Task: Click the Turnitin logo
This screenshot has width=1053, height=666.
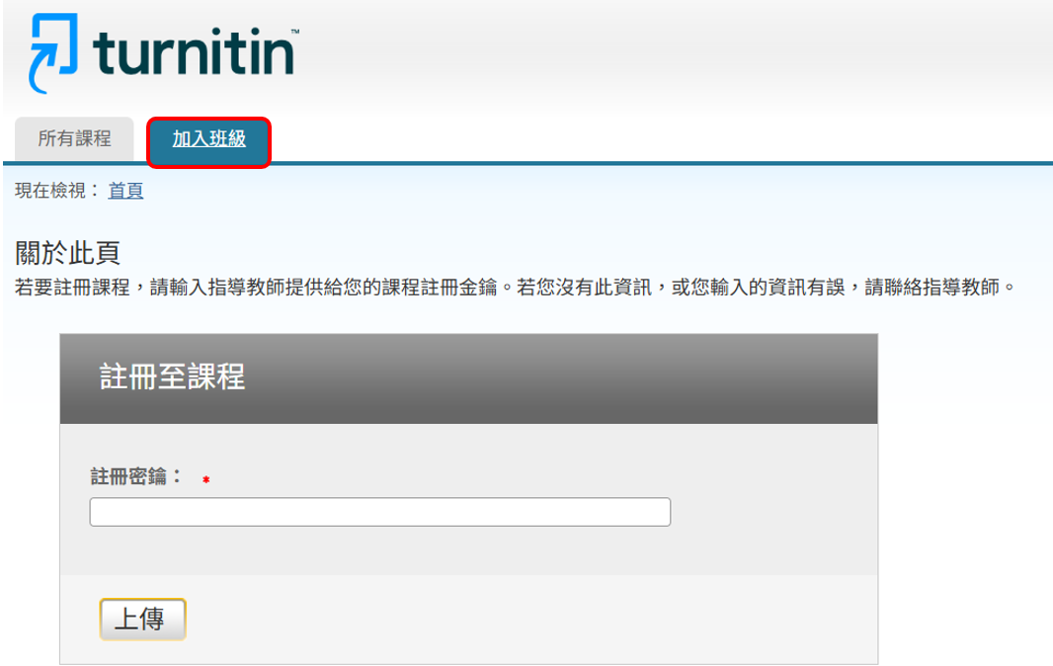Action: coord(163,52)
